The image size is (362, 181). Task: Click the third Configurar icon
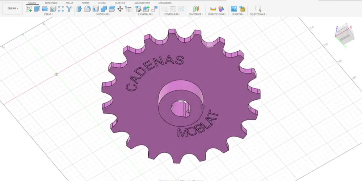click(181, 9)
